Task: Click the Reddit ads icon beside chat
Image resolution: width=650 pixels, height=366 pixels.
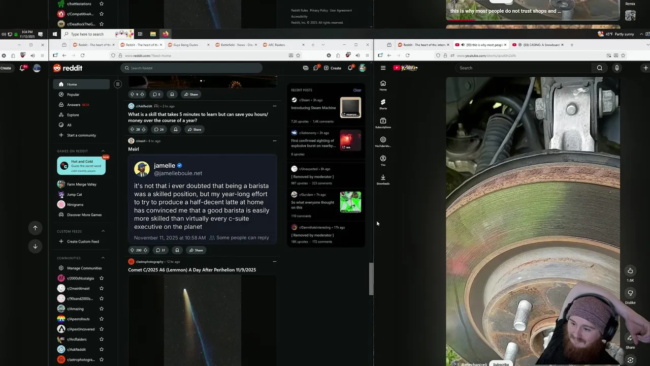Action: pos(306,68)
